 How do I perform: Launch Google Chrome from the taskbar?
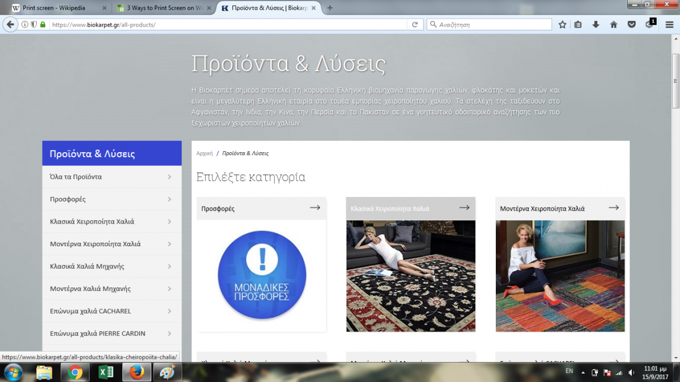(x=75, y=372)
